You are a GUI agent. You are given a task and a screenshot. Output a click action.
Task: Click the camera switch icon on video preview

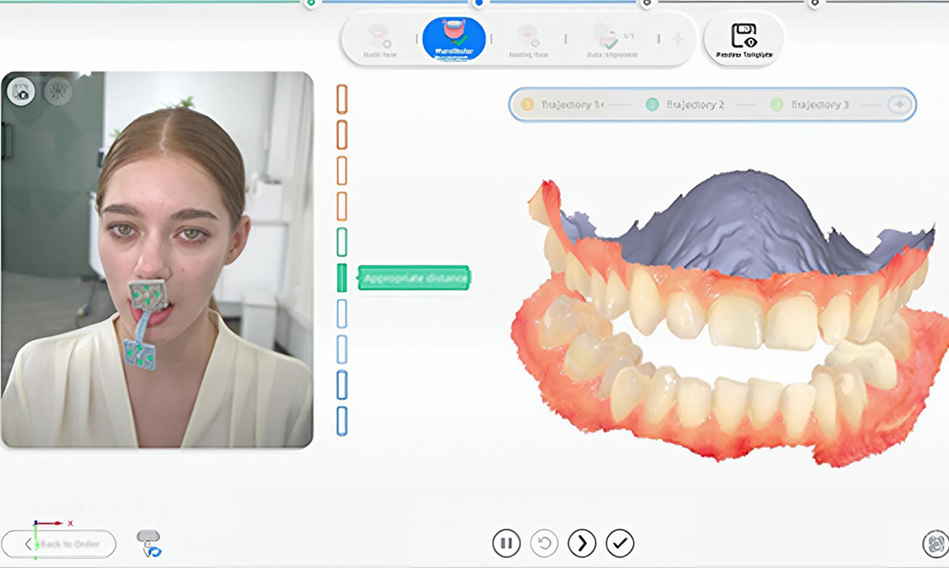(21, 91)
